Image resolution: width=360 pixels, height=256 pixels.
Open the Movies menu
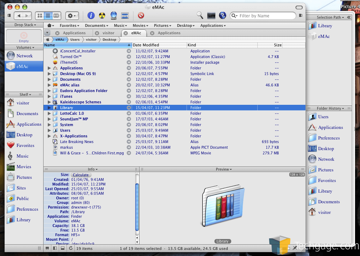(x=140, y=25)
